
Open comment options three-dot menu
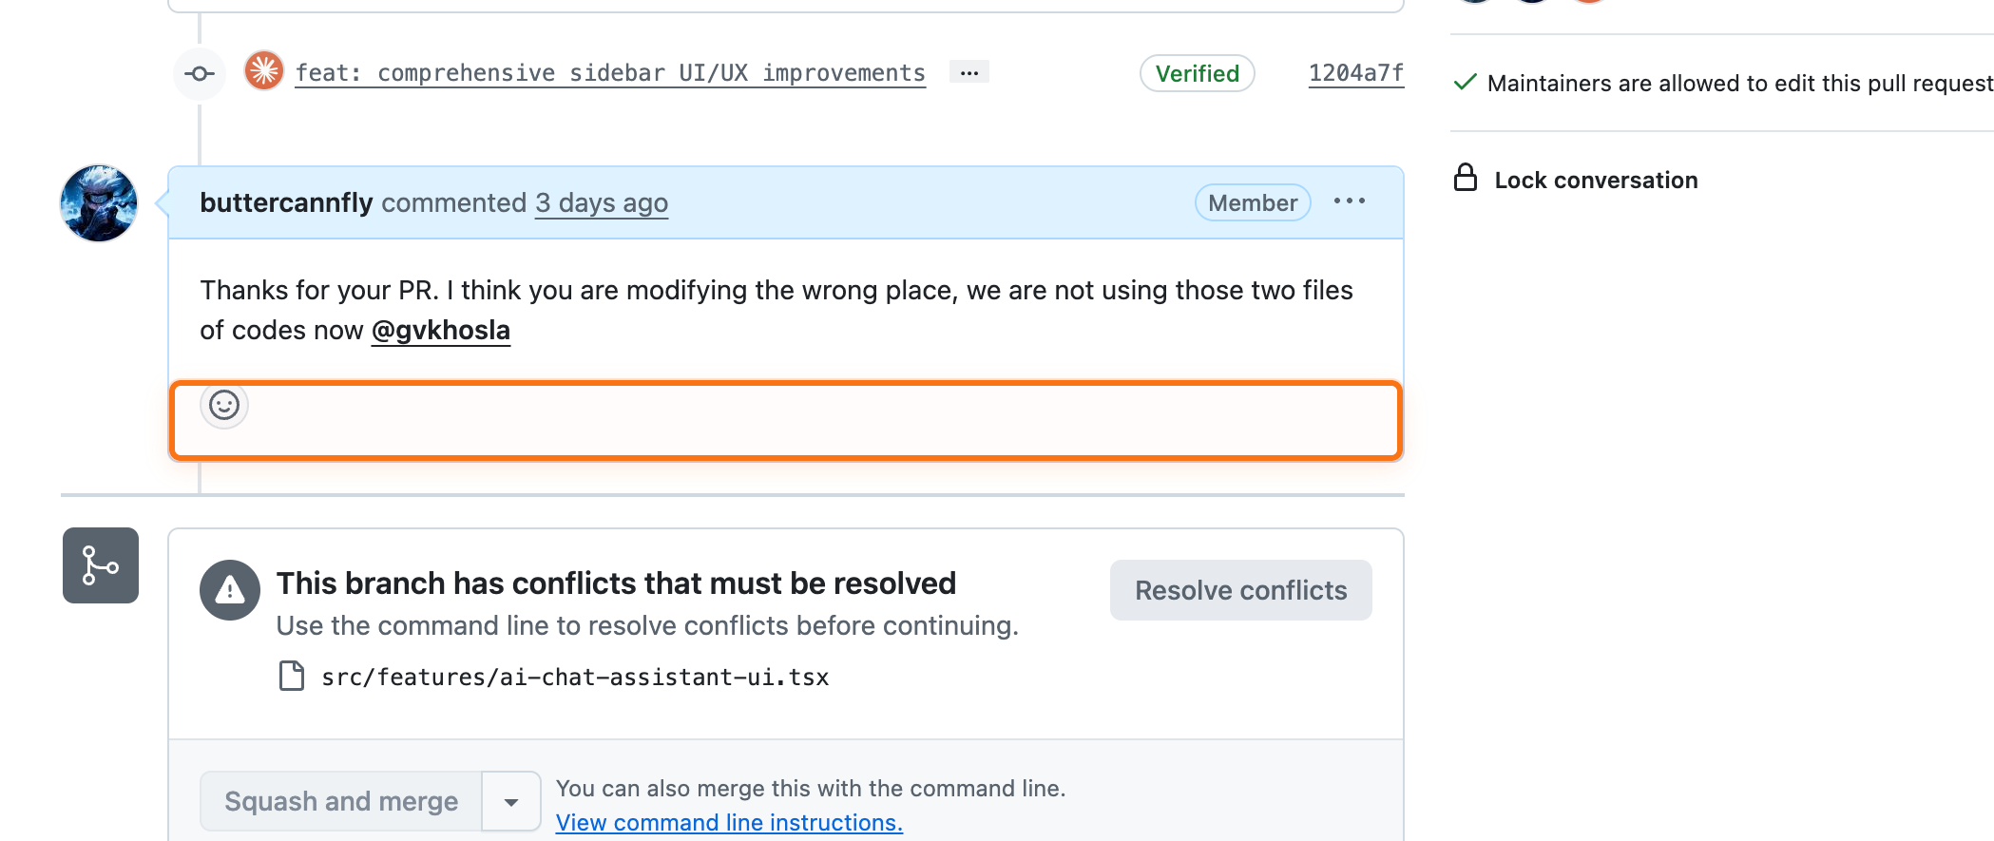point(1349,201)
